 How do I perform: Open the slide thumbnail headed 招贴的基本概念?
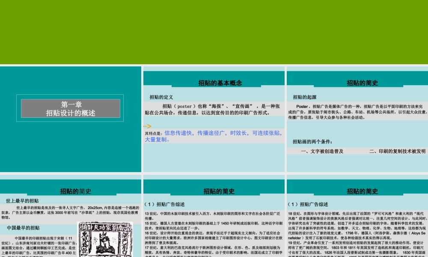[214, 119]
